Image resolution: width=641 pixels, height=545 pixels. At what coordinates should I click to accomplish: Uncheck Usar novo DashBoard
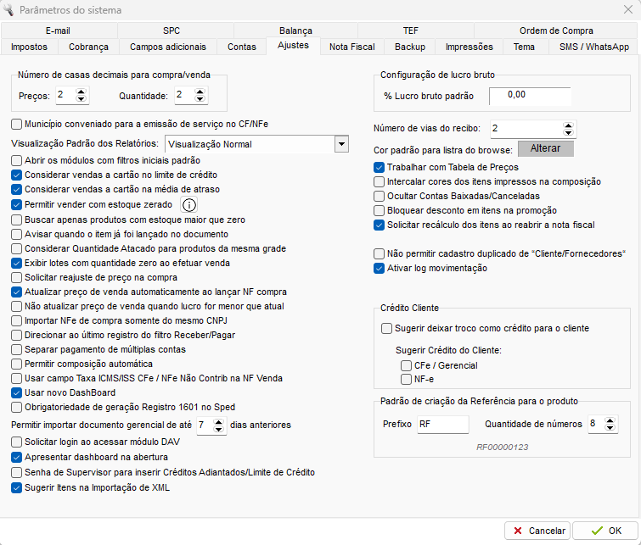[x=16, y=392]
